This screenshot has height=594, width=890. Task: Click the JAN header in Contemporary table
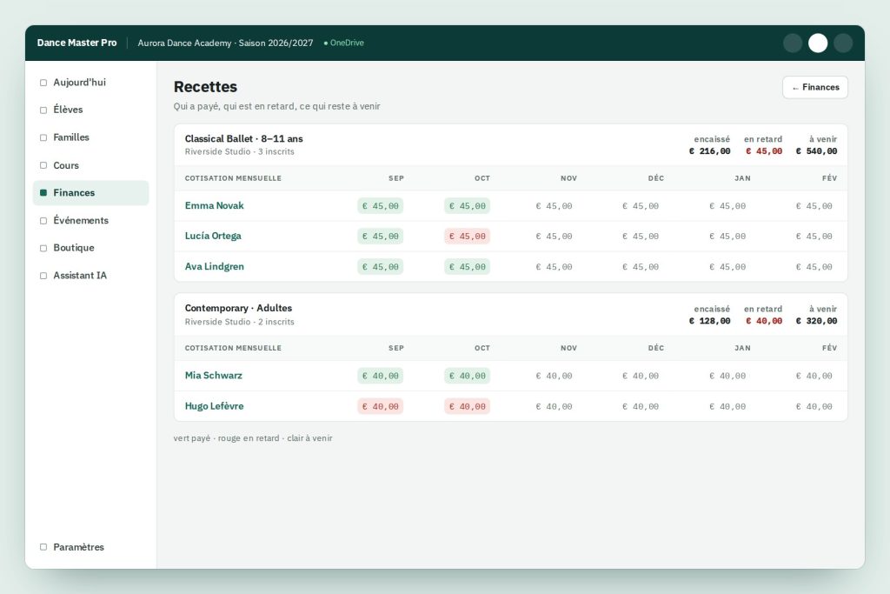click(742, 348)
